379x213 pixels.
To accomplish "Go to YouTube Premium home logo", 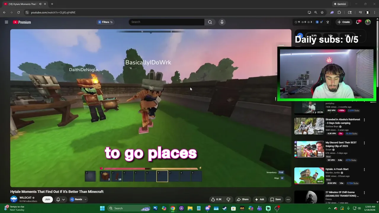I will tap(22, 22).
